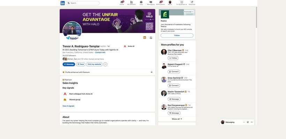Compose a new message in overlay
The image size is (286, 139).
pyautogui.click(x=248, y=122)
